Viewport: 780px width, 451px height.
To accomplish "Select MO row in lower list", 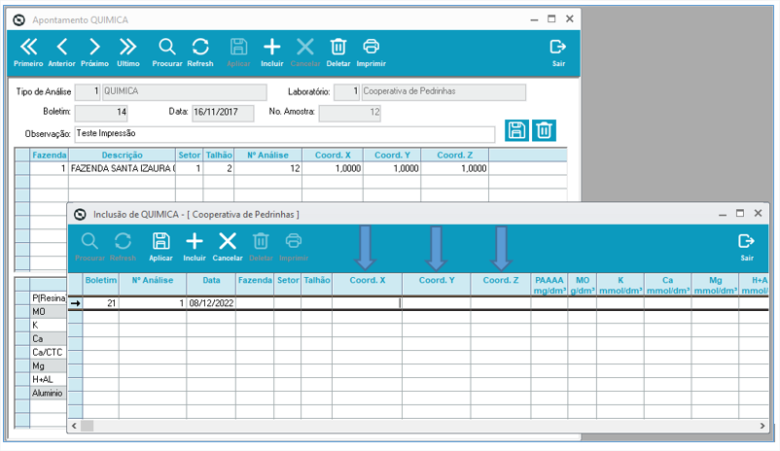I will click(49, 312).
